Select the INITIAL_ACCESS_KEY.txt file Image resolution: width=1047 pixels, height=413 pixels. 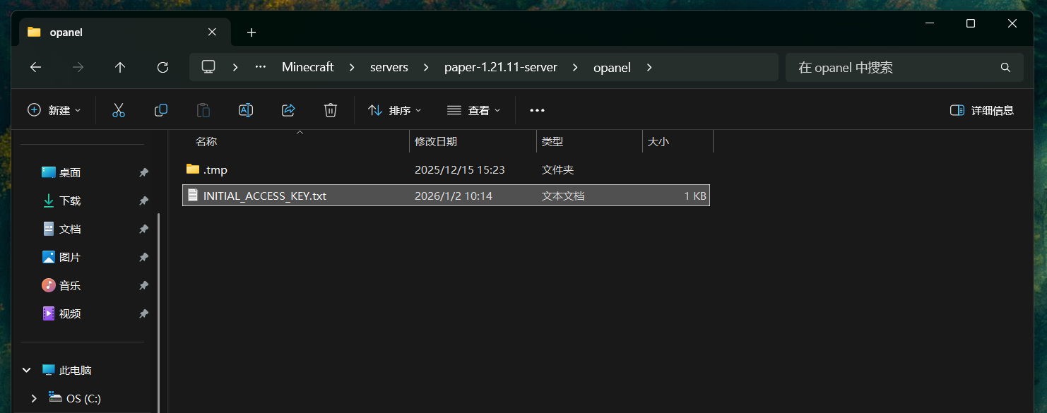point(265,196)
